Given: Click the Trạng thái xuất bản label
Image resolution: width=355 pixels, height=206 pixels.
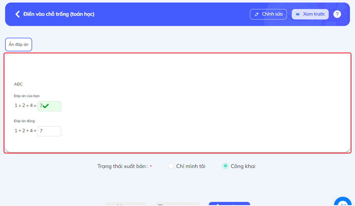Looking at the screenshot, I should pos(122,166).
